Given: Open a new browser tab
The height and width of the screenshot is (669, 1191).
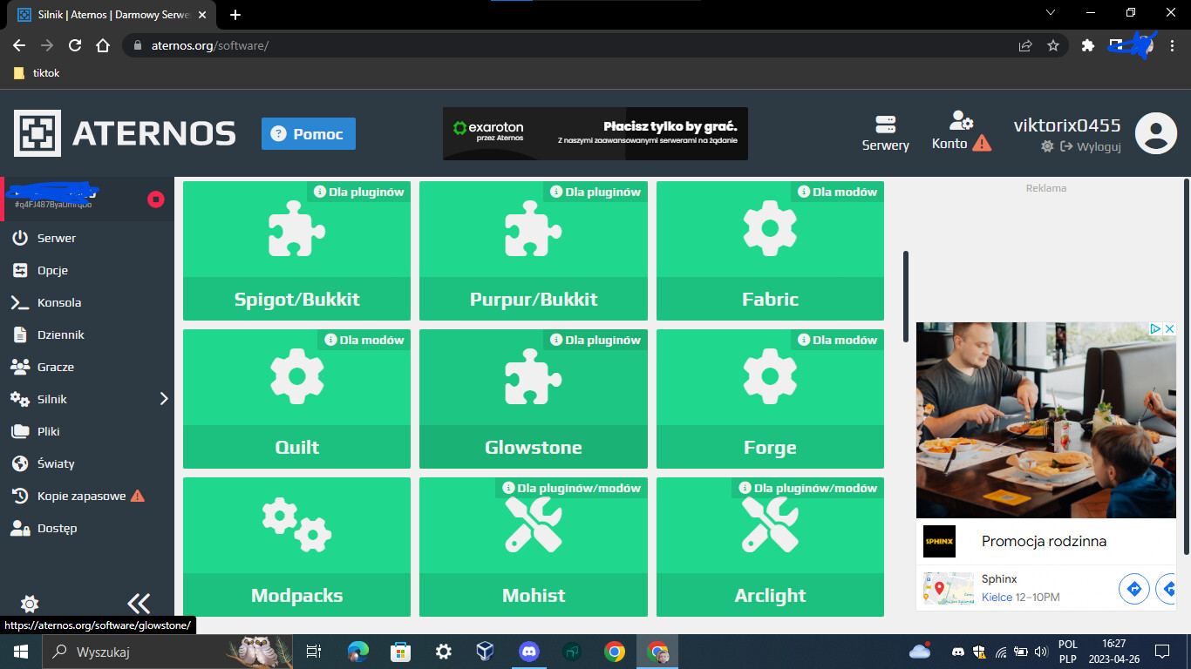Looking at the screenshot, I should click(235, 14).
